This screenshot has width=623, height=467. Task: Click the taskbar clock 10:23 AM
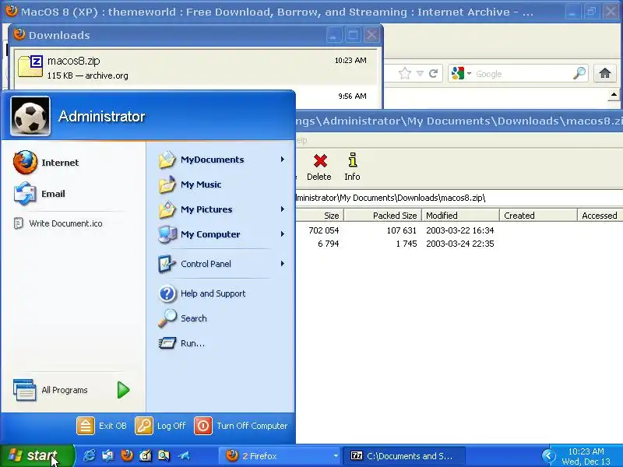point(586,451)
